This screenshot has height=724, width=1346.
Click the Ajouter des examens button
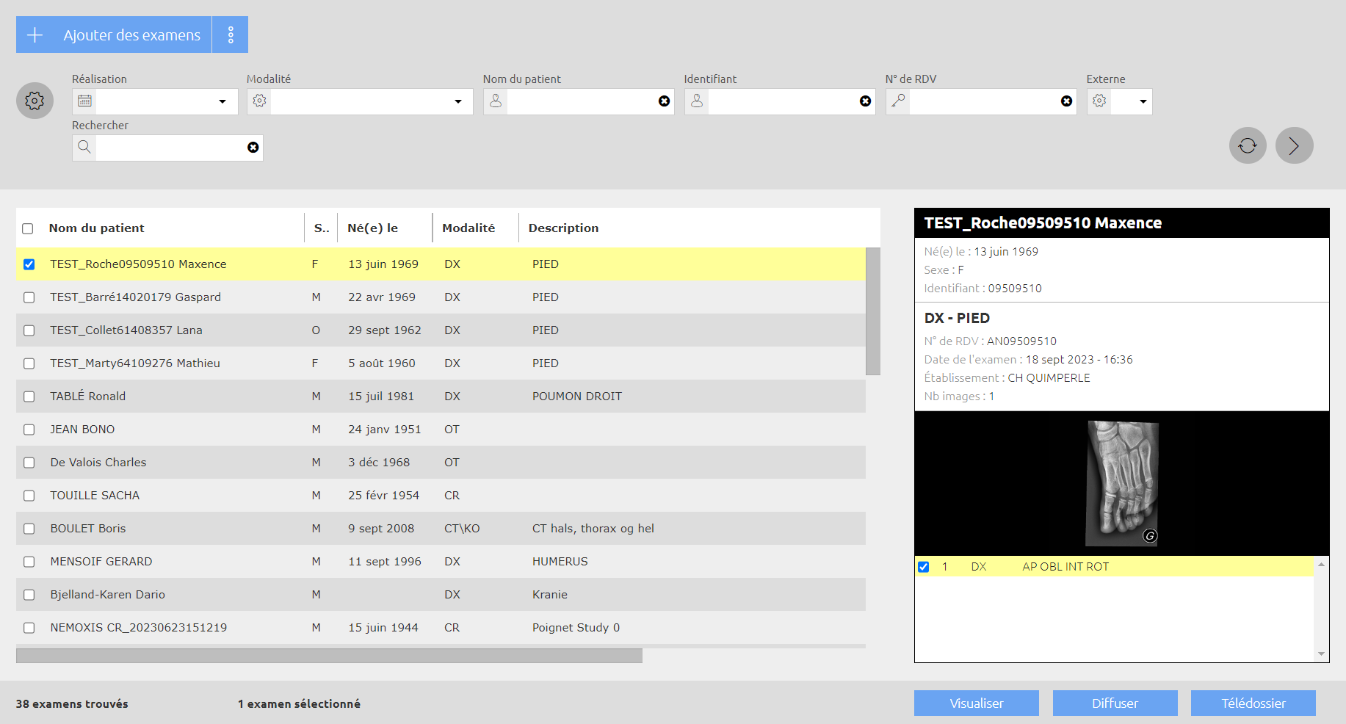114,35
